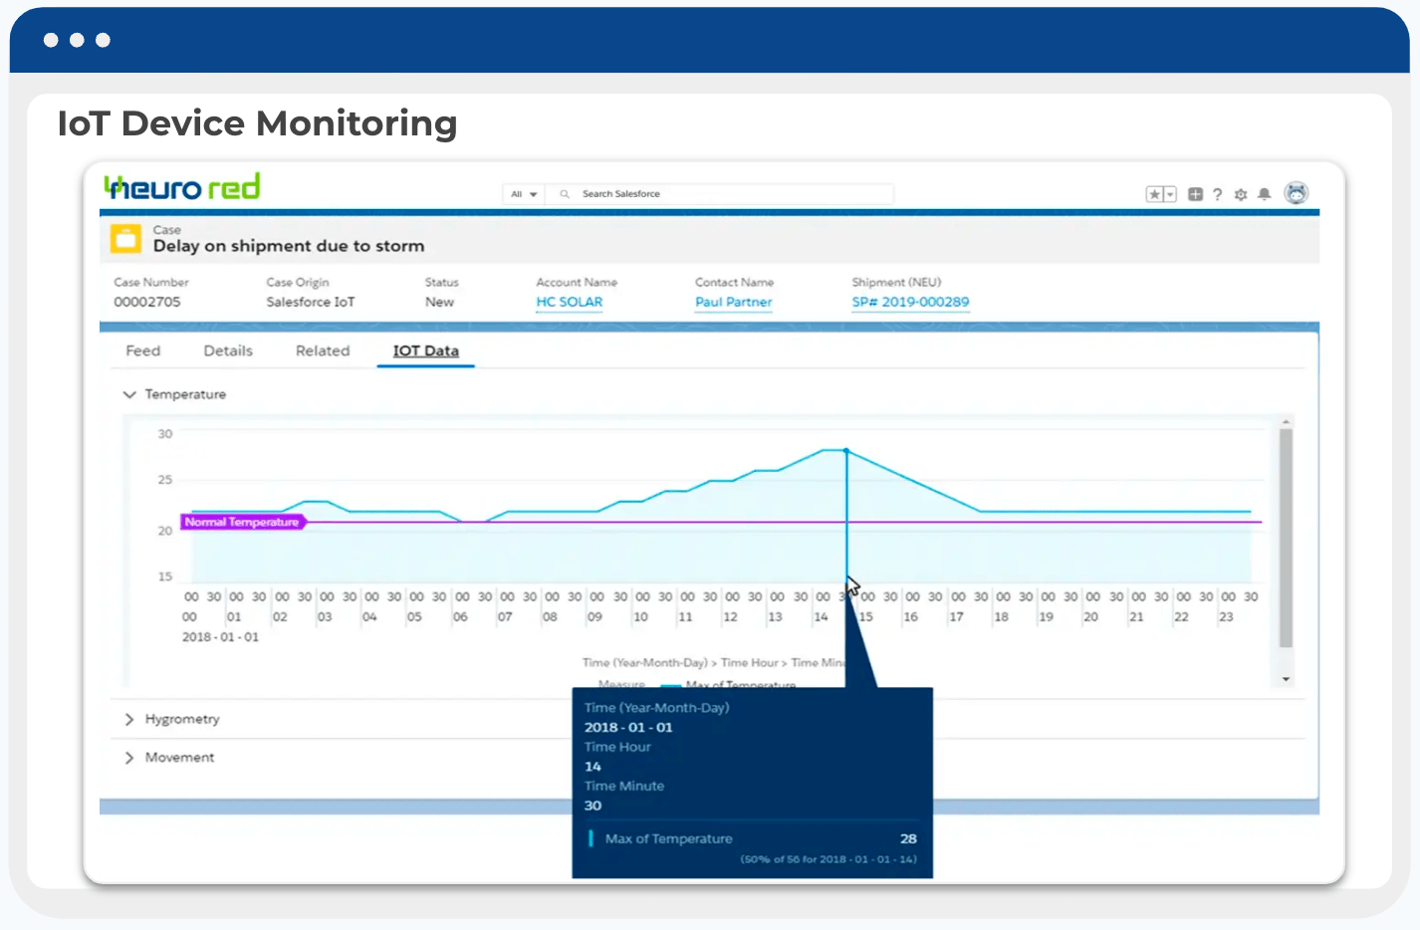Screen dimensions: 1420x930
Task: Open the HC SOLAR account link
Action: tap(569, 302)
